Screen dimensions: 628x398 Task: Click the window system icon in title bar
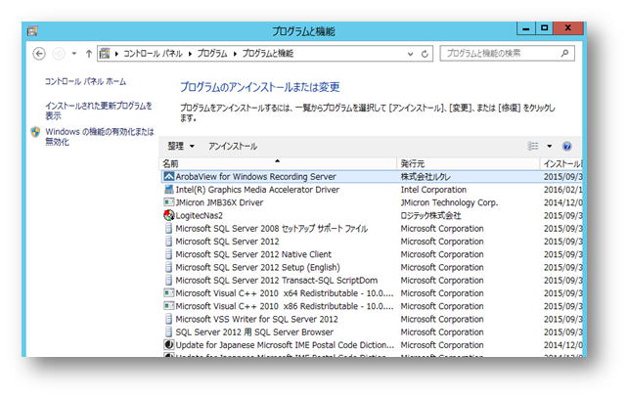[x=32, y=31]
